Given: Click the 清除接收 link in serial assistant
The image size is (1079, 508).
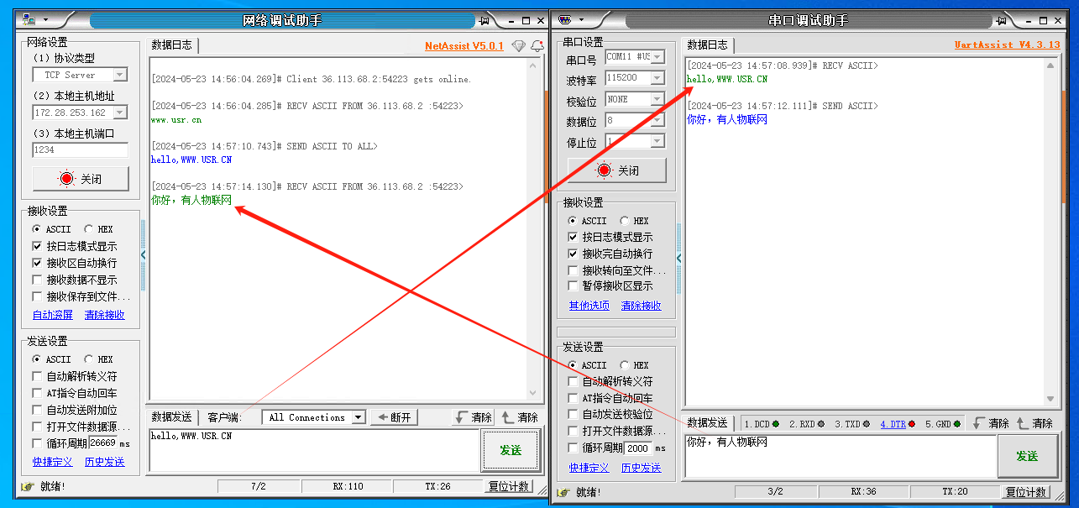Looking at the screenshot, I should click(641, 306).
